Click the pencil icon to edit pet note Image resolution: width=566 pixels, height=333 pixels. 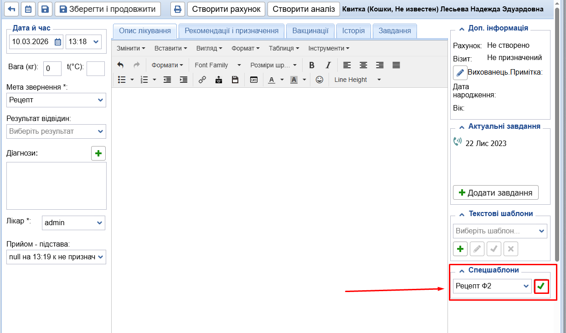(460, 72)
